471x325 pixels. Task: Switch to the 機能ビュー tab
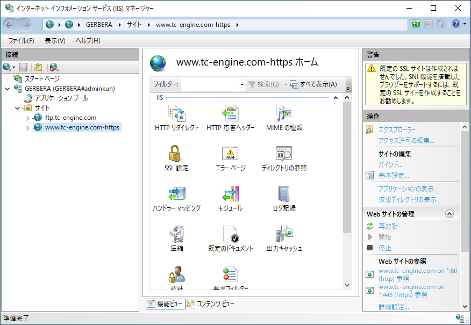coord(165,304)
